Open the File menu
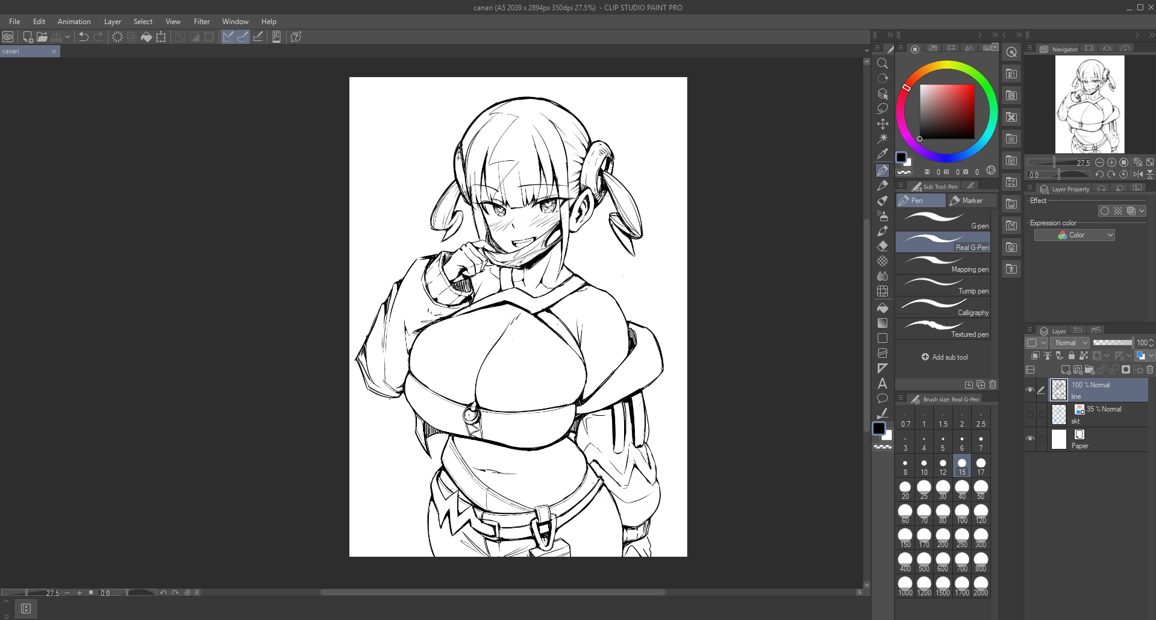 (14, 22)
